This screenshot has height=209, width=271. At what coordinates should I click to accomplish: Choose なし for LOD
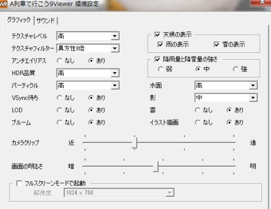(59, 110)
